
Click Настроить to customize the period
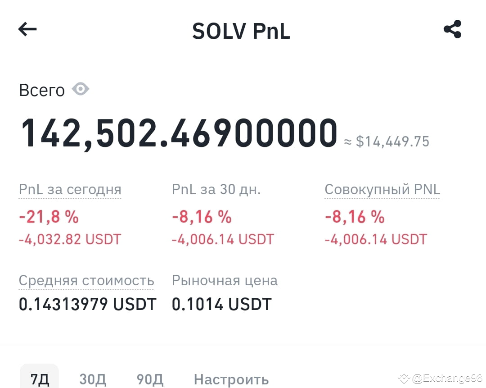[x=231, y=380]
